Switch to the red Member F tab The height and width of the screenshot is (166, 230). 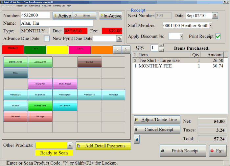[x=13, y=49]
